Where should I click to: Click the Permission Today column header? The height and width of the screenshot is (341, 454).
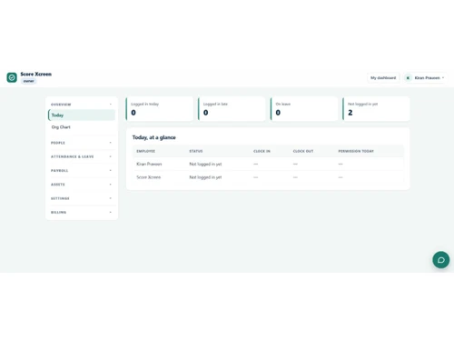pyautogui.click(x=356, y=151)
